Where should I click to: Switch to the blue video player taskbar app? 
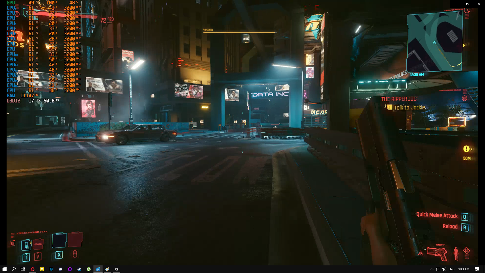click(x=98, y=269)
